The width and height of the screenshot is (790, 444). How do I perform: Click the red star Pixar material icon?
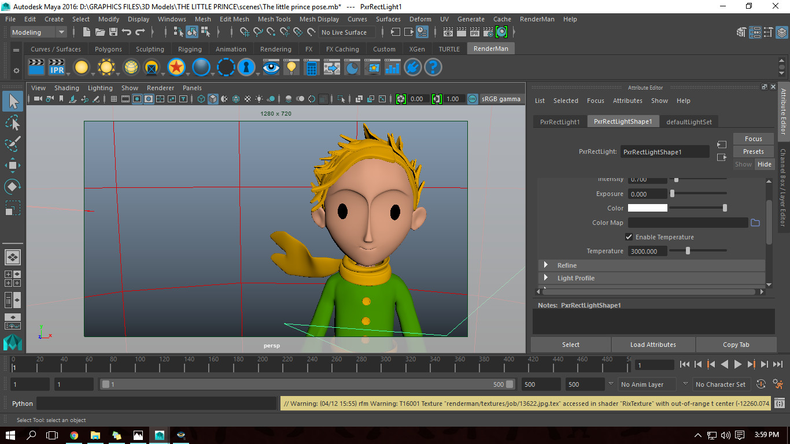tap(176, 68)
